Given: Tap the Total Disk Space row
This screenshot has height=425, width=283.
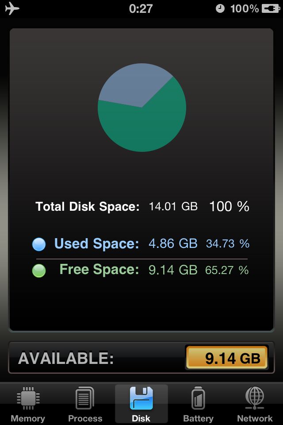Looking at the screenshot, I should pos(142,207).
